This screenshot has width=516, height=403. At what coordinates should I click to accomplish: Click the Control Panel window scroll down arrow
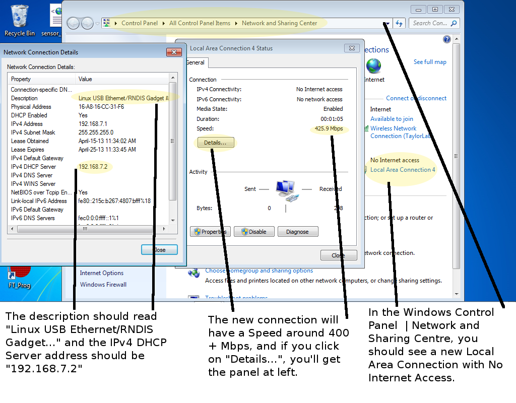(456, 294)
